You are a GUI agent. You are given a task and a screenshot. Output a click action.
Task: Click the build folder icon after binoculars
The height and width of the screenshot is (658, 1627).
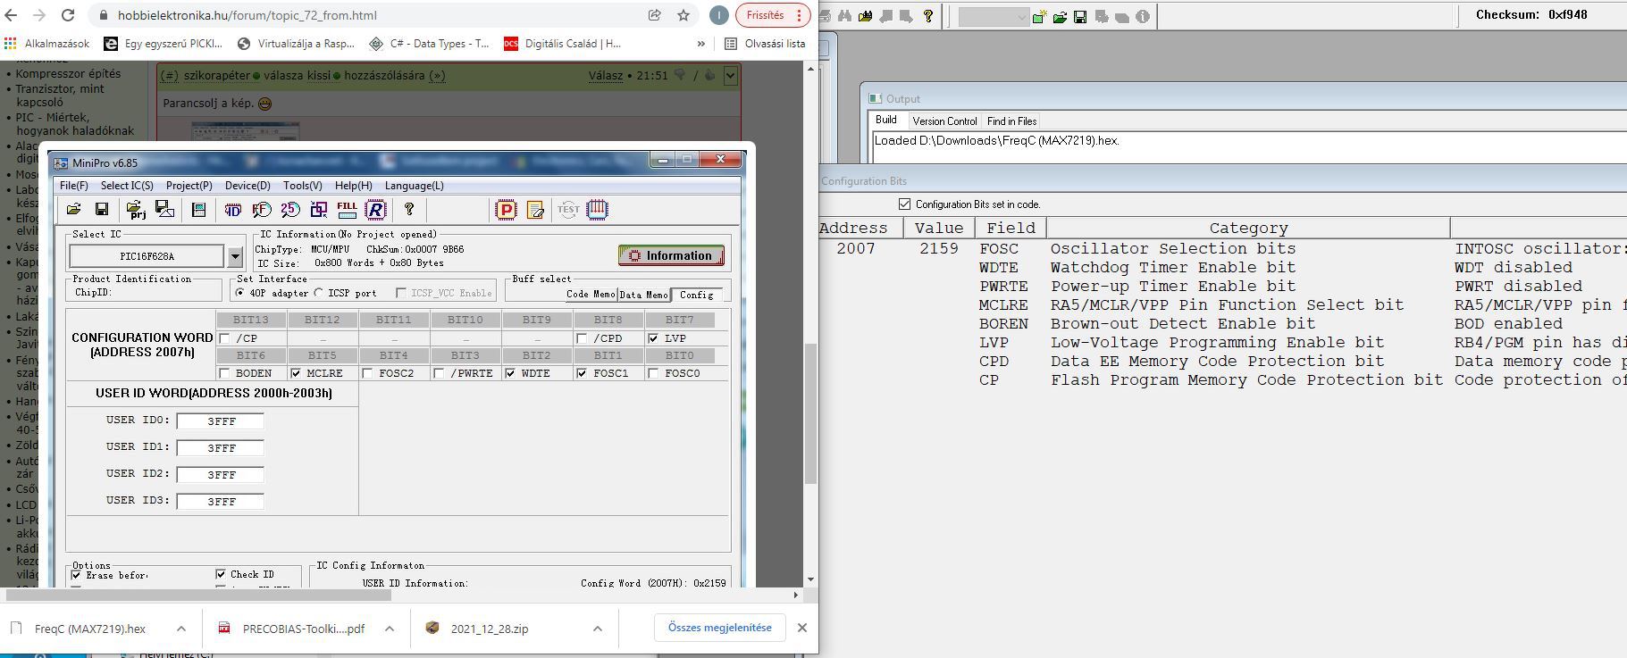click(x=865, y=16)
